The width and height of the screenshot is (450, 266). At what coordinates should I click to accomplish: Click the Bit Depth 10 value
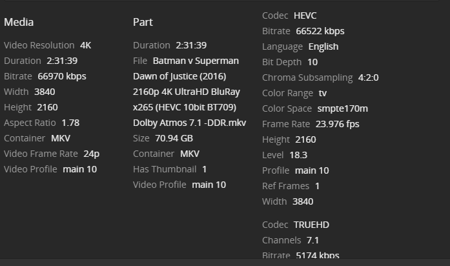312,62
